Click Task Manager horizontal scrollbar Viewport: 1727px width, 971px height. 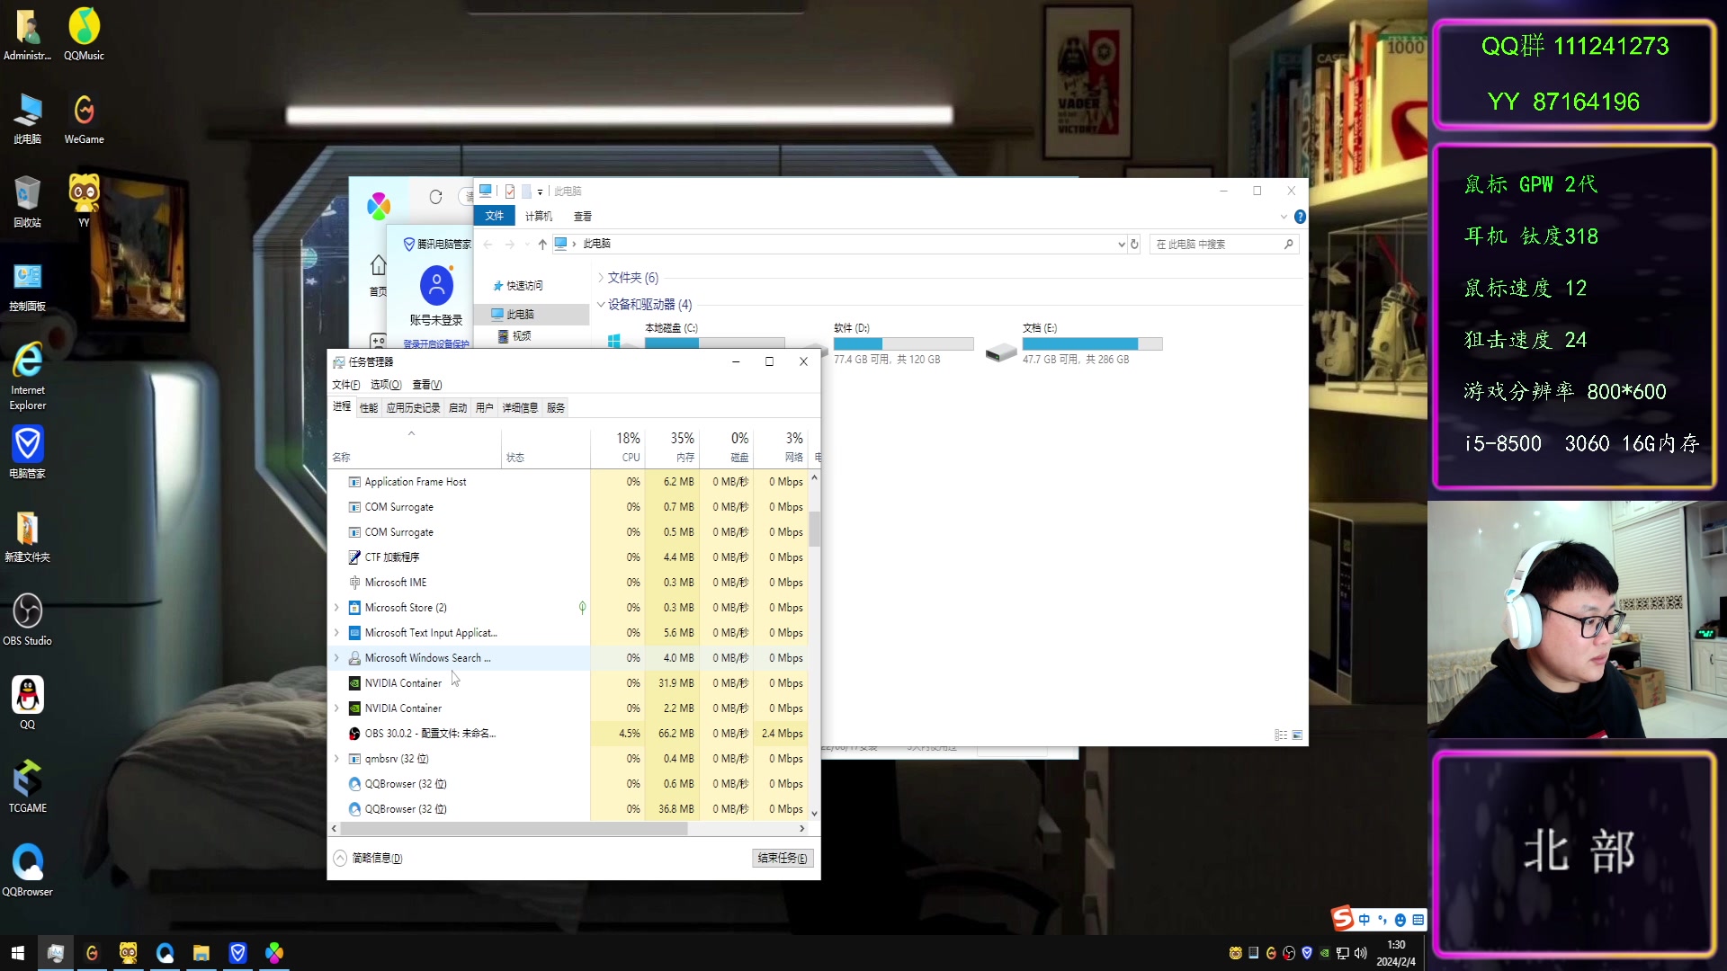[514, 829]
